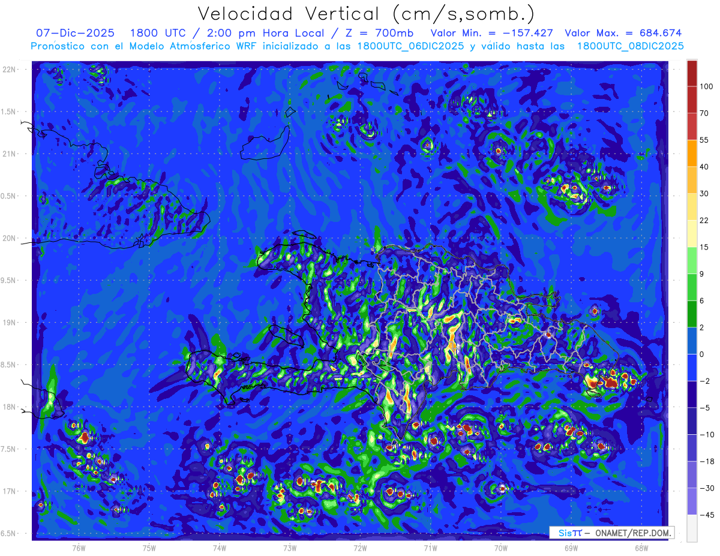Image resolution: width=720 pixels, height=556 pixels.
Task: Click the 'Valor Max. = 684.674' text
Action: coord(623,33)
